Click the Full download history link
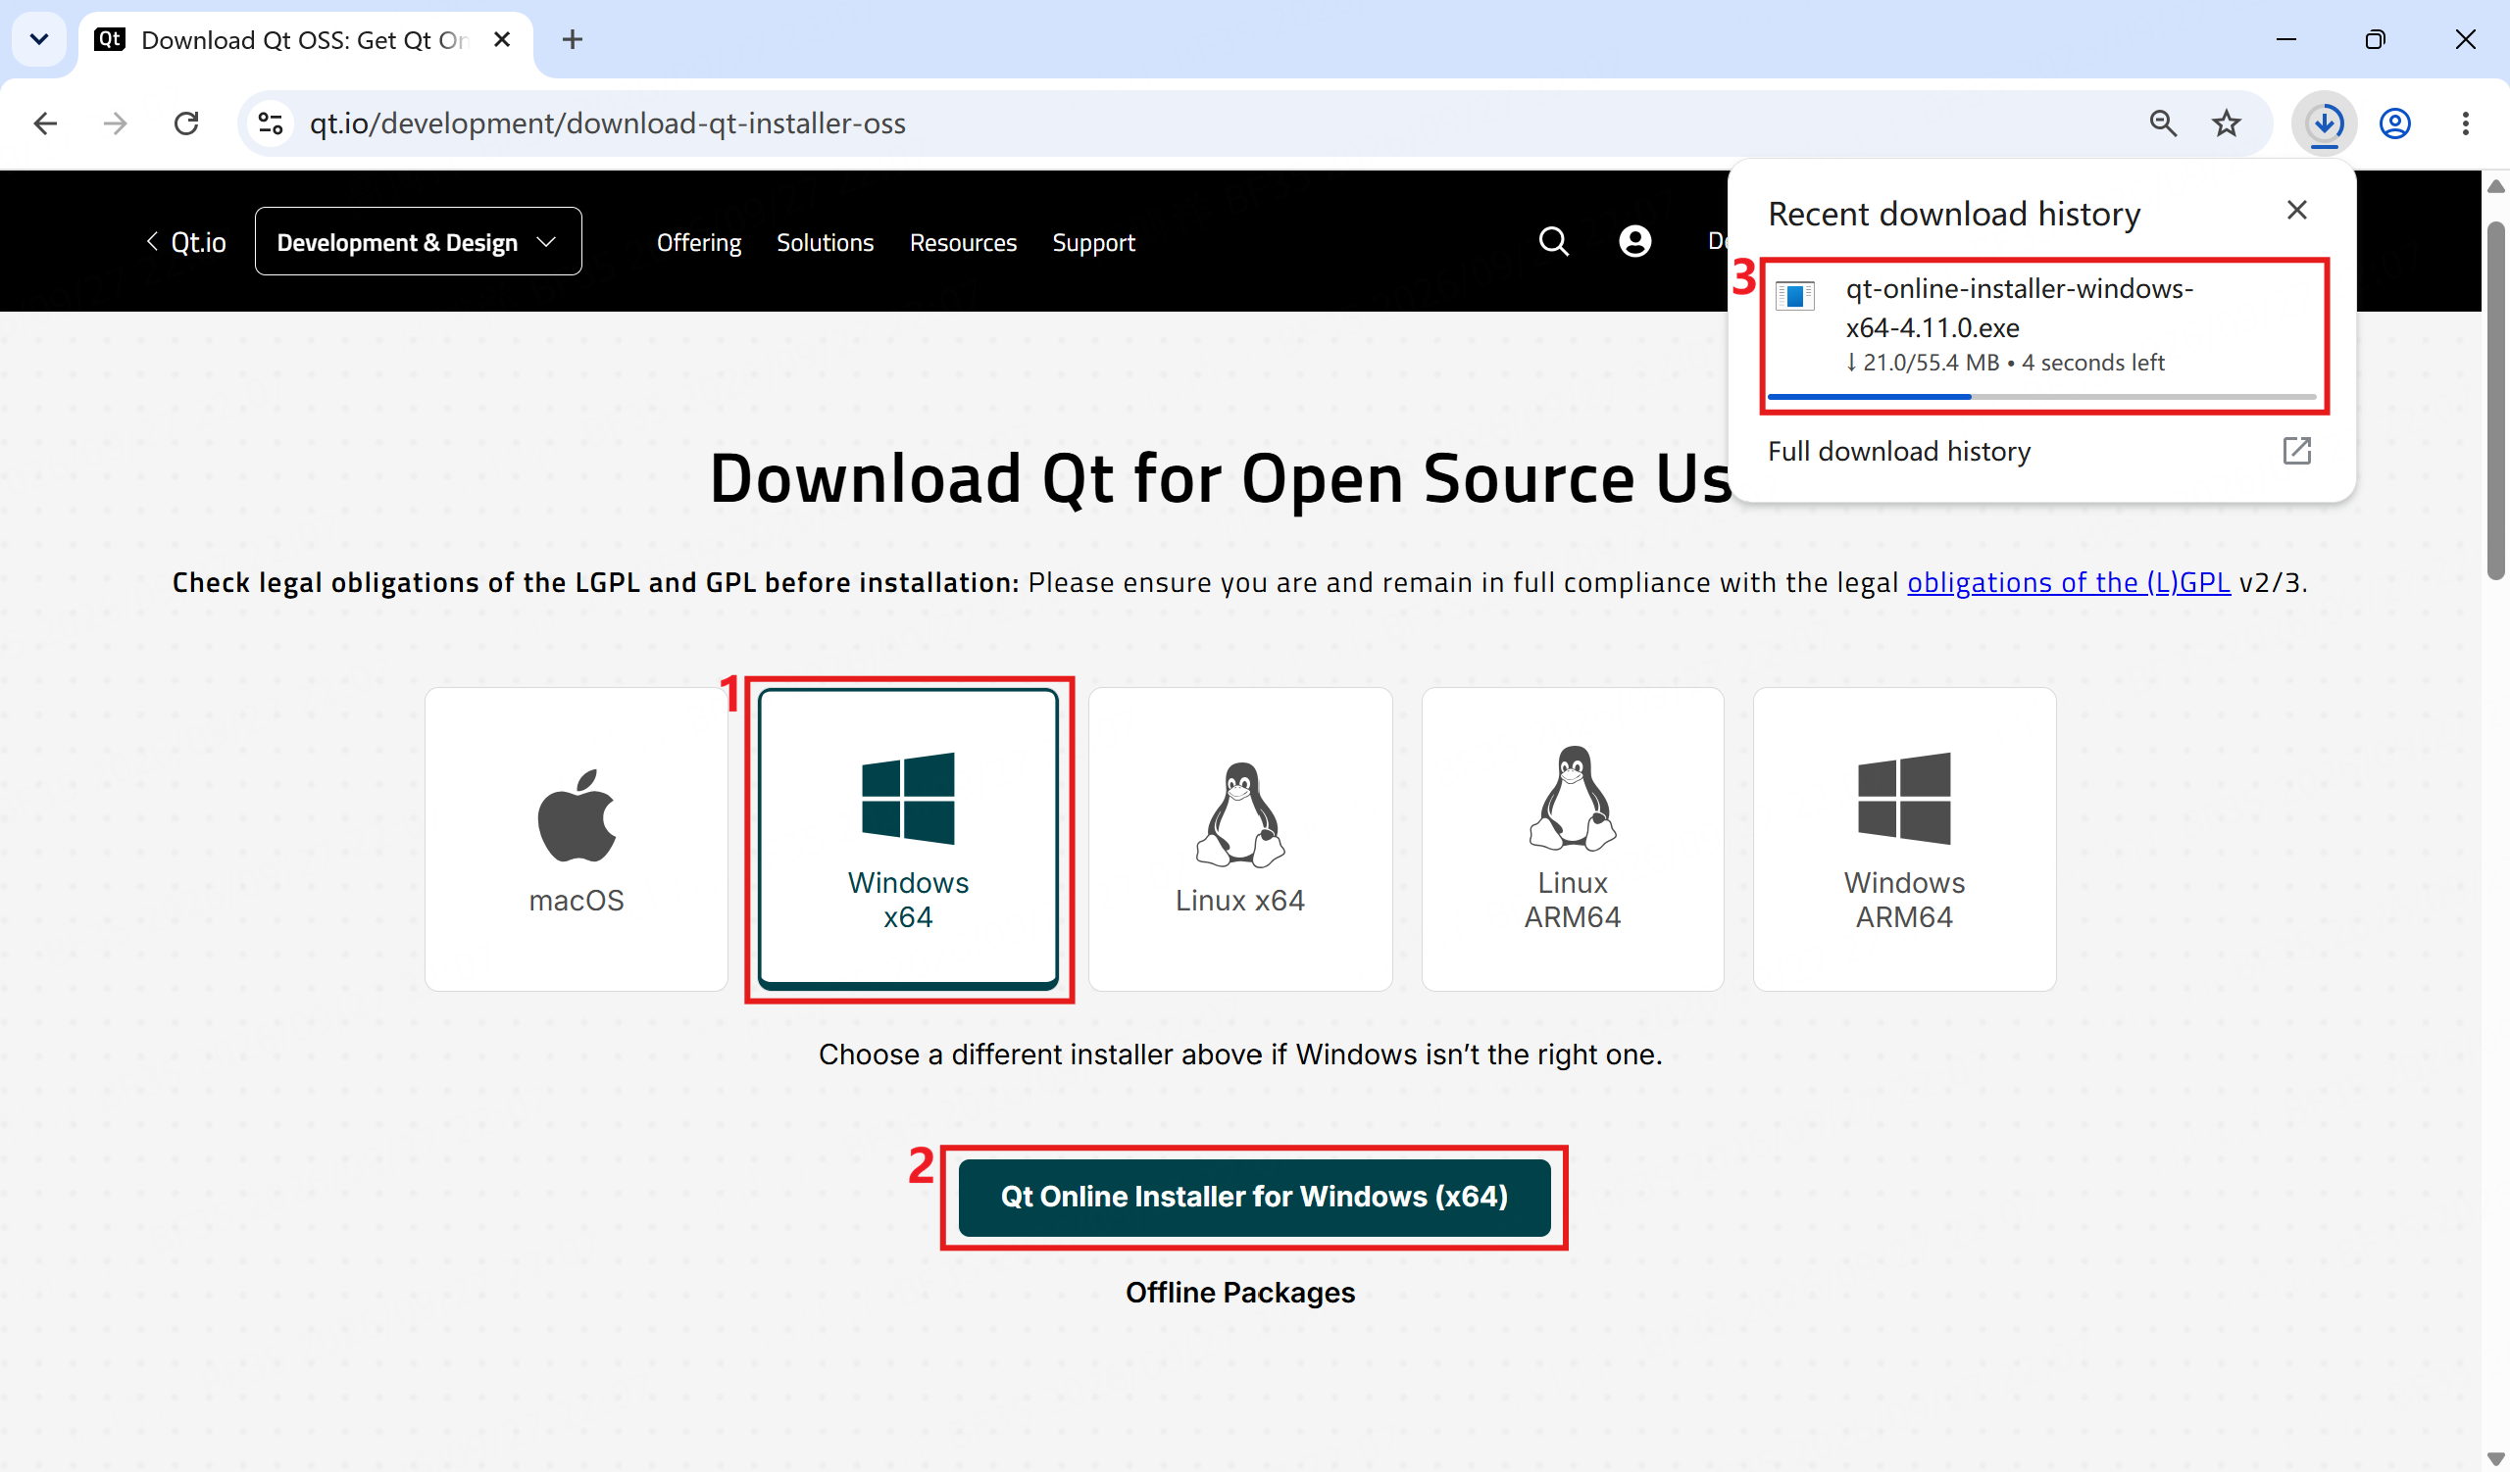Screen dimensions: 2510x1472 tap(1898, 451)
